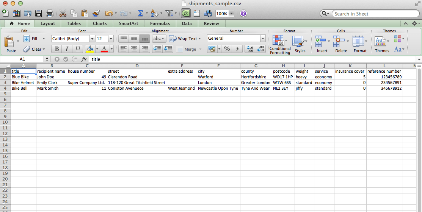Go to the Formulas tab

point(160,23)
